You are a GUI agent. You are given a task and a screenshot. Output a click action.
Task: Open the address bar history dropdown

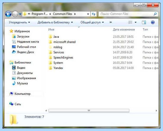tap(88, 14)
